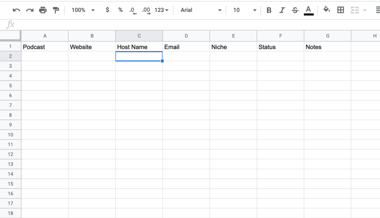Select column C header
The image size is (380, 218).
tap(139, 36)
